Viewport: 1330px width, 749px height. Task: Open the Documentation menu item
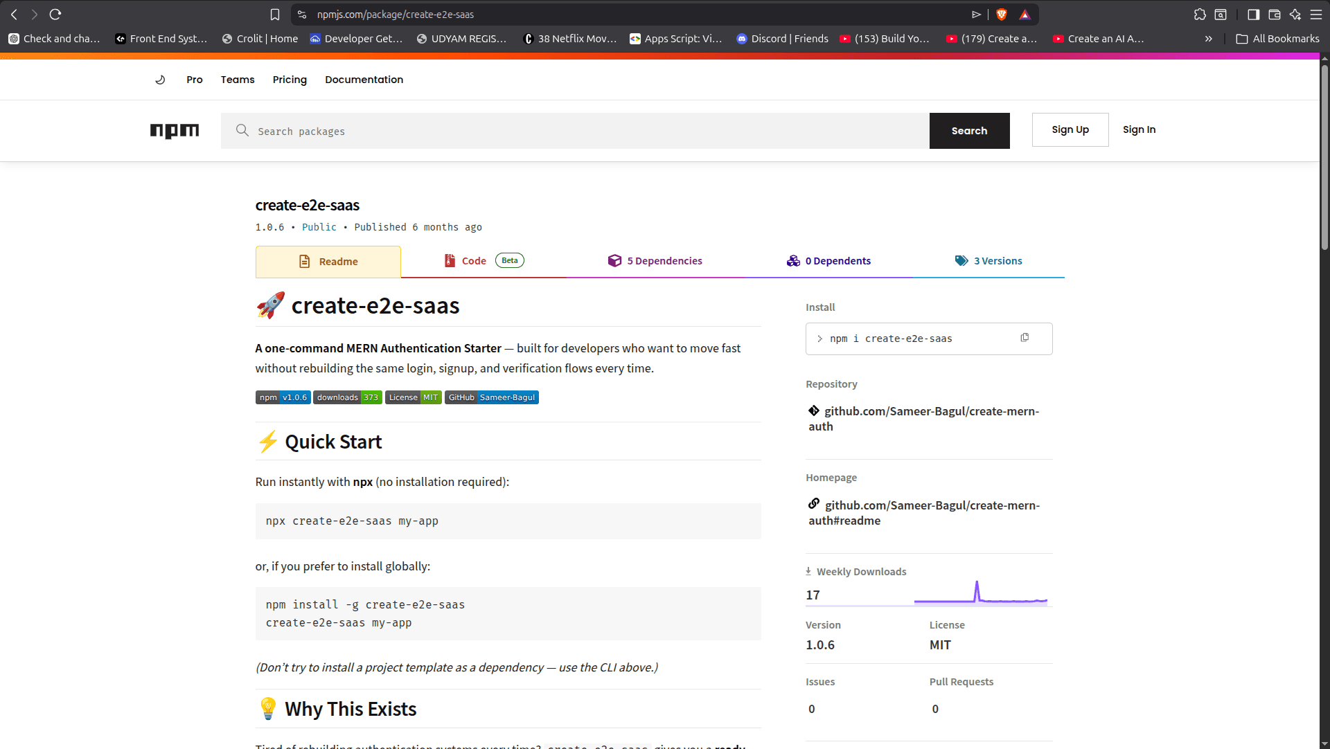(x=364, y=80)
